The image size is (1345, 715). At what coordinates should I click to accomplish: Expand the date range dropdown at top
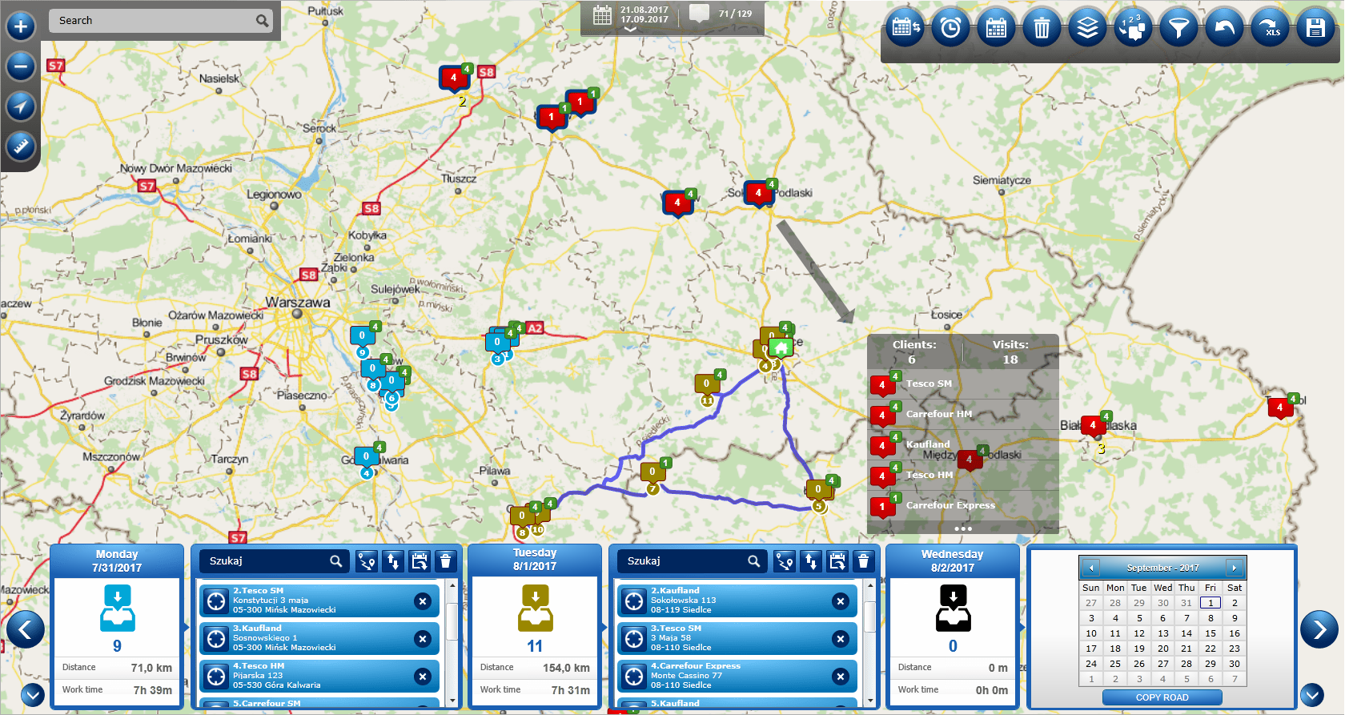pos(631,29)
